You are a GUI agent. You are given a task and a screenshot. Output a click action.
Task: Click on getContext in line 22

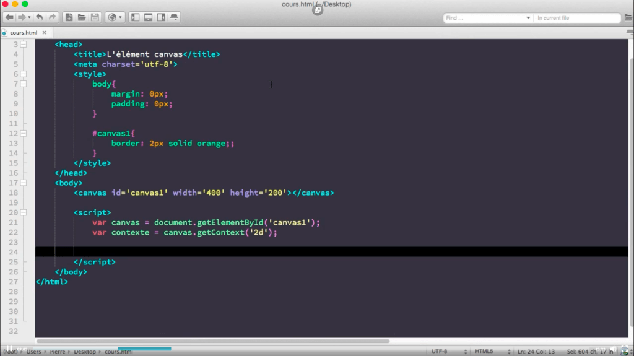click(x=221, y=233)
